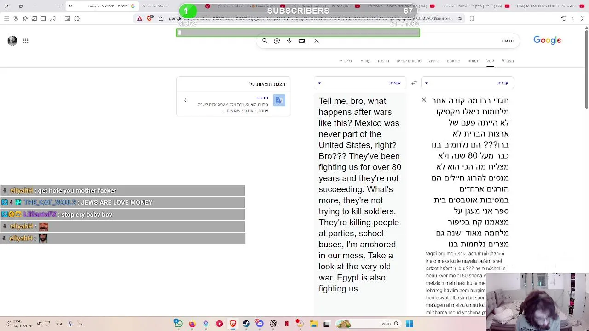589x331 pixels.
Task: Expand the עוד (More) search menu
Action: coord(365,61)
